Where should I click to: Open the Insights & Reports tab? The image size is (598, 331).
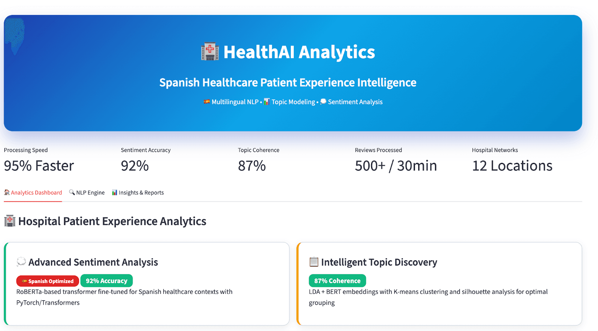(x=138, y=192)
